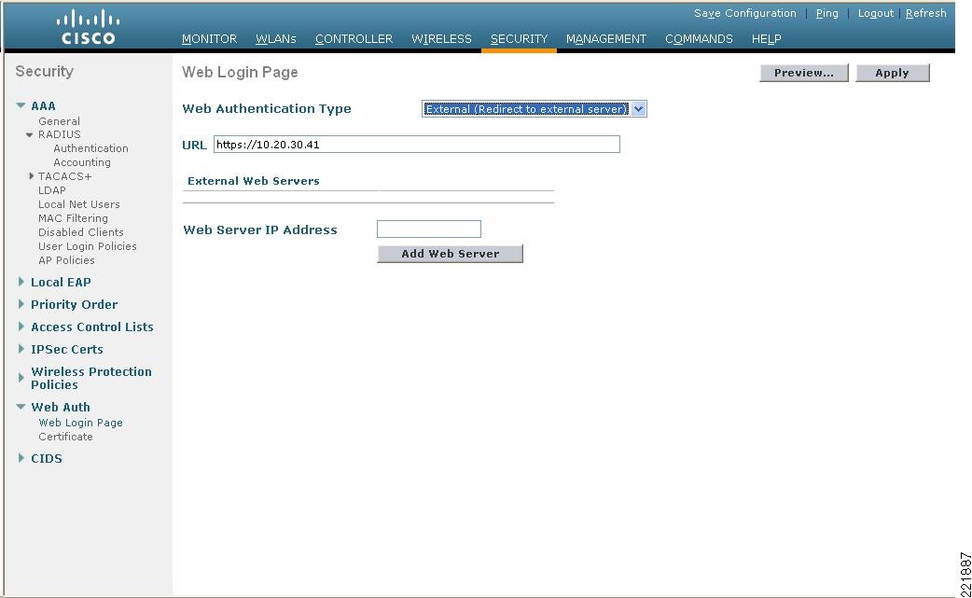Screen dimensions: 972x598
Task: Select Wireless Protection Policies heading
Action: pos(91,378)
